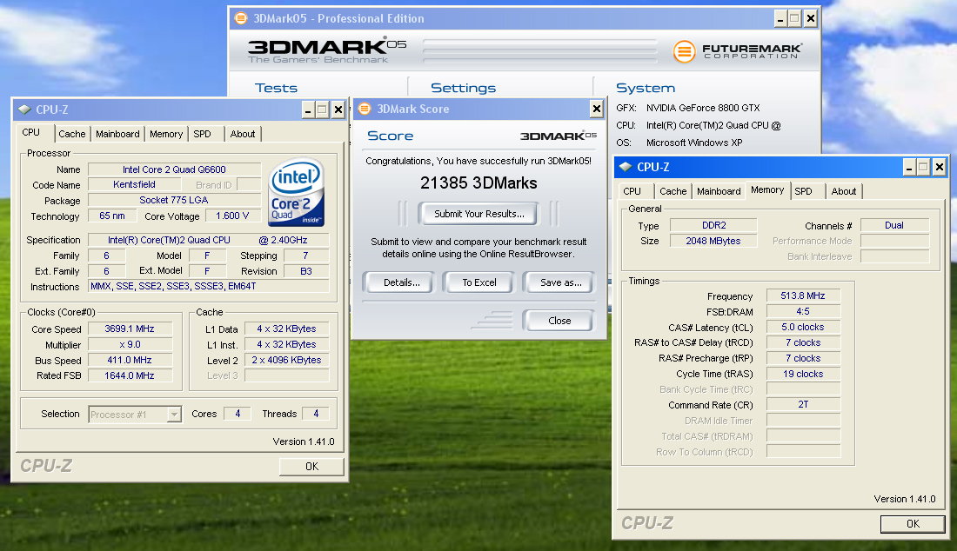This screenshot has width=957, height=551.
Task: Click the Revision value B3
Action: point(306,271)
